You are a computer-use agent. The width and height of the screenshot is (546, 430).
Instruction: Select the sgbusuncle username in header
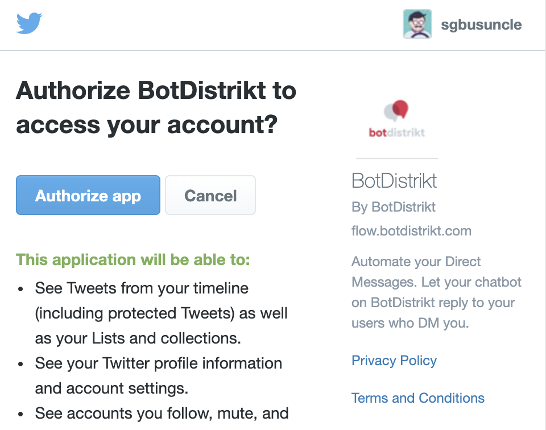click(481, 25)
